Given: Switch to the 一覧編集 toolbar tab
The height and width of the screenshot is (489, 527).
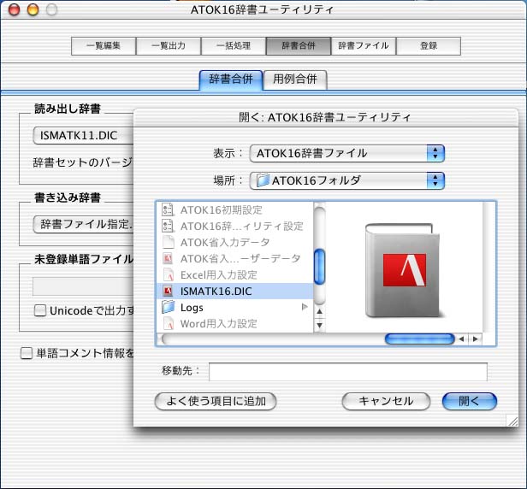Looking at the screenshot, I should (104, 46).
